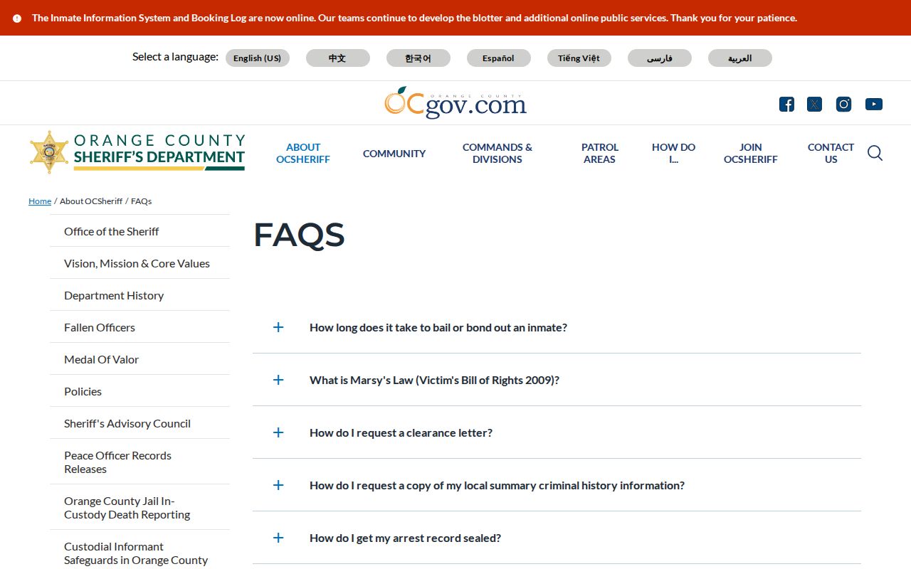Select English (US) language
The height and width of the screenshot is (569, 911).
258,58
